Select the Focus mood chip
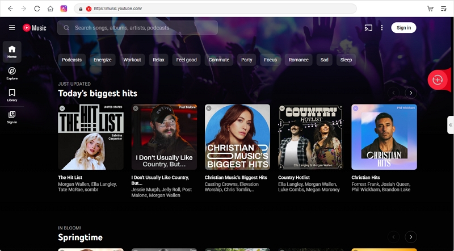 (271, 60)
